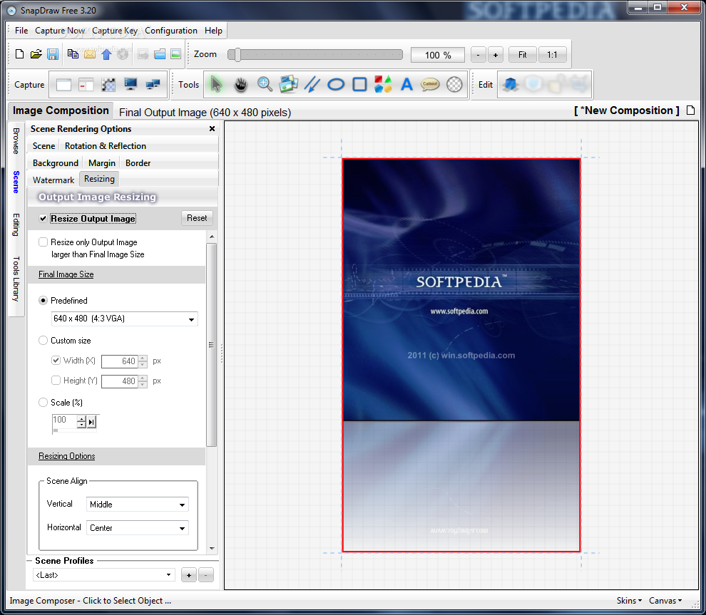
Task: Click new page icon beside New Composition
Action: click(x=690, y=110)
